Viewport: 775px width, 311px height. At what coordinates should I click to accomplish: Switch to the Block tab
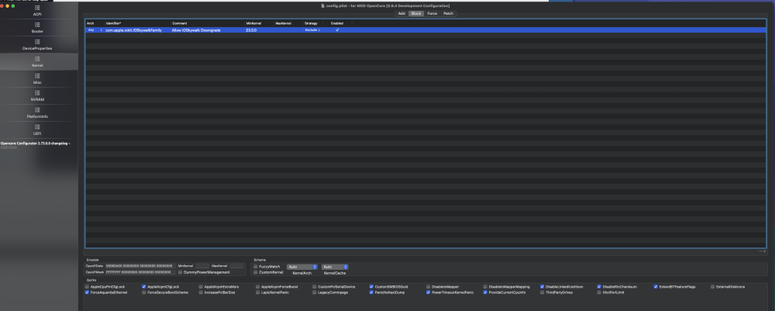(x=416, y=13)
